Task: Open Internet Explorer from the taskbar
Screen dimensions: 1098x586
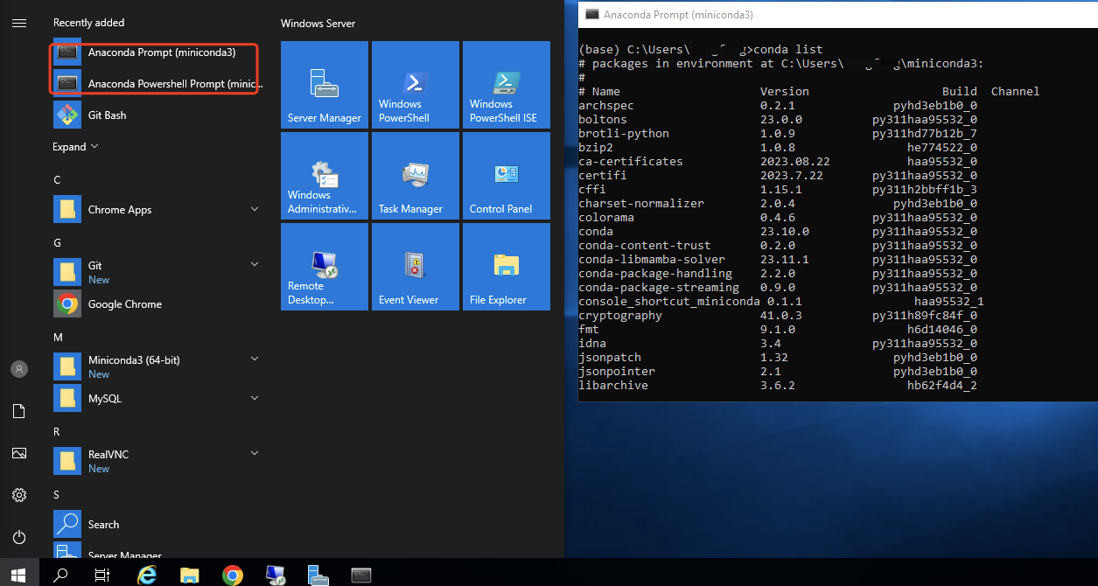Action: [x=147, y=575]
